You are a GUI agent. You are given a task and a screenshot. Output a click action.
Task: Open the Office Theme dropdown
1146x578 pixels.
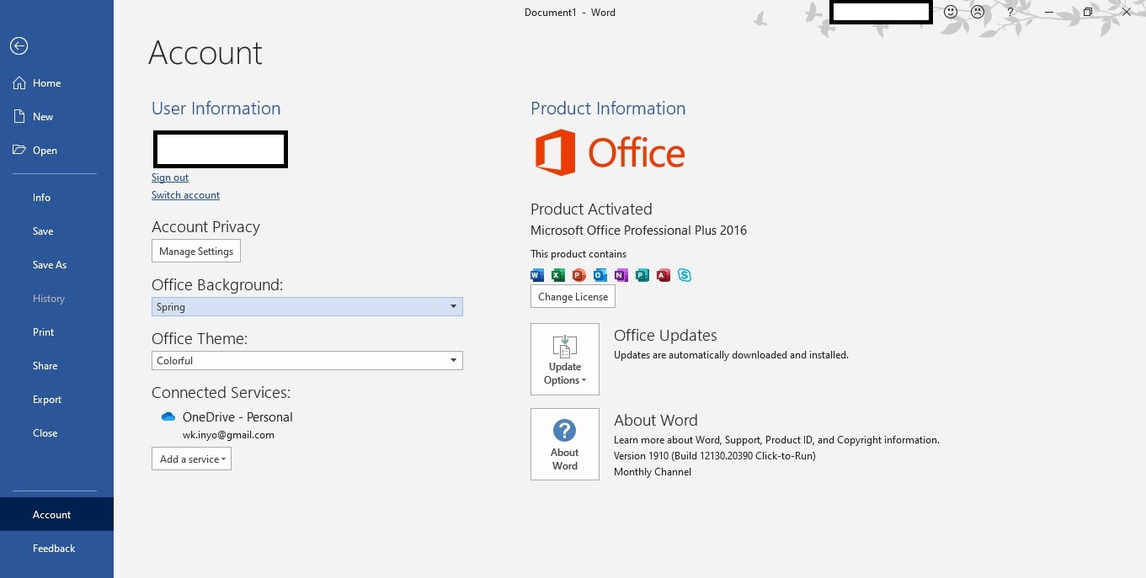pyautogui.click(x=307, y=361)
